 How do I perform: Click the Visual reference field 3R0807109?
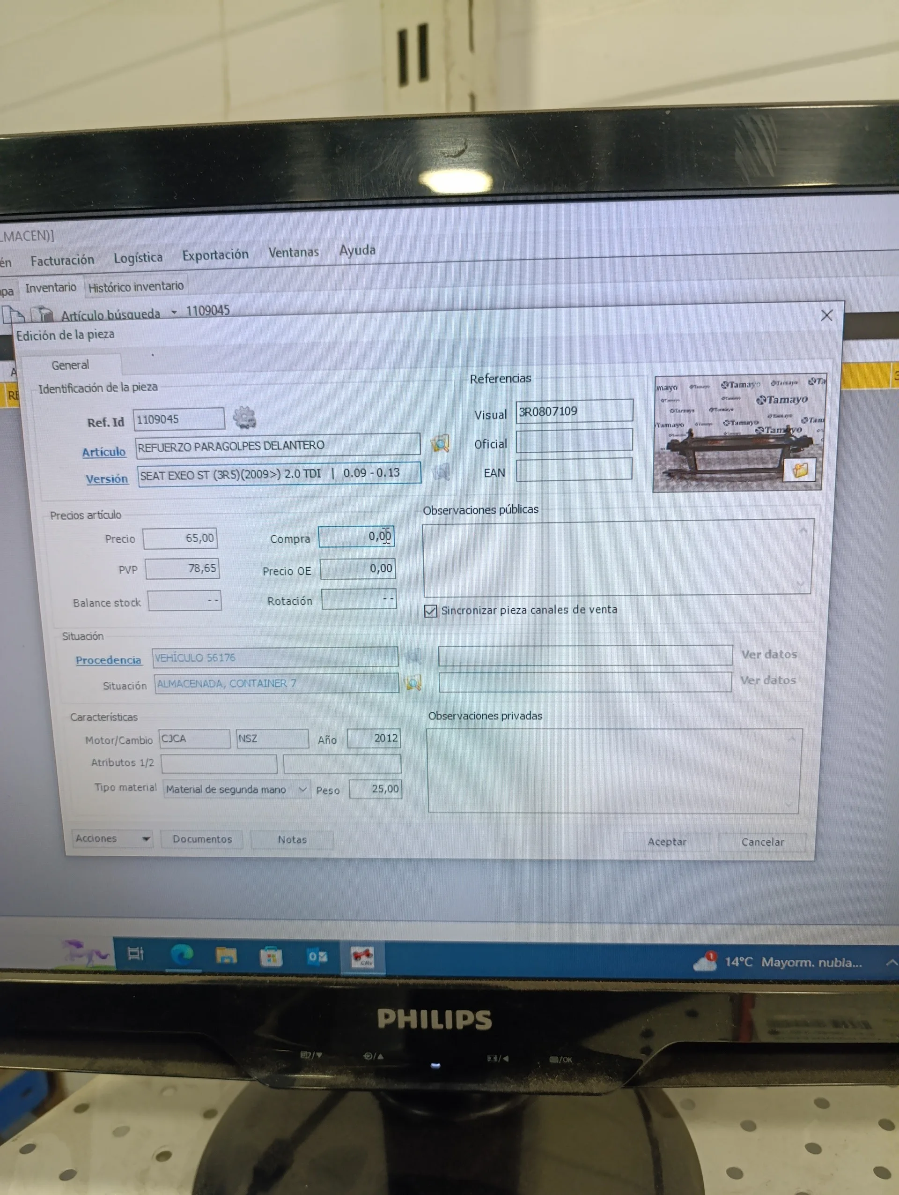tap(574, 411)
